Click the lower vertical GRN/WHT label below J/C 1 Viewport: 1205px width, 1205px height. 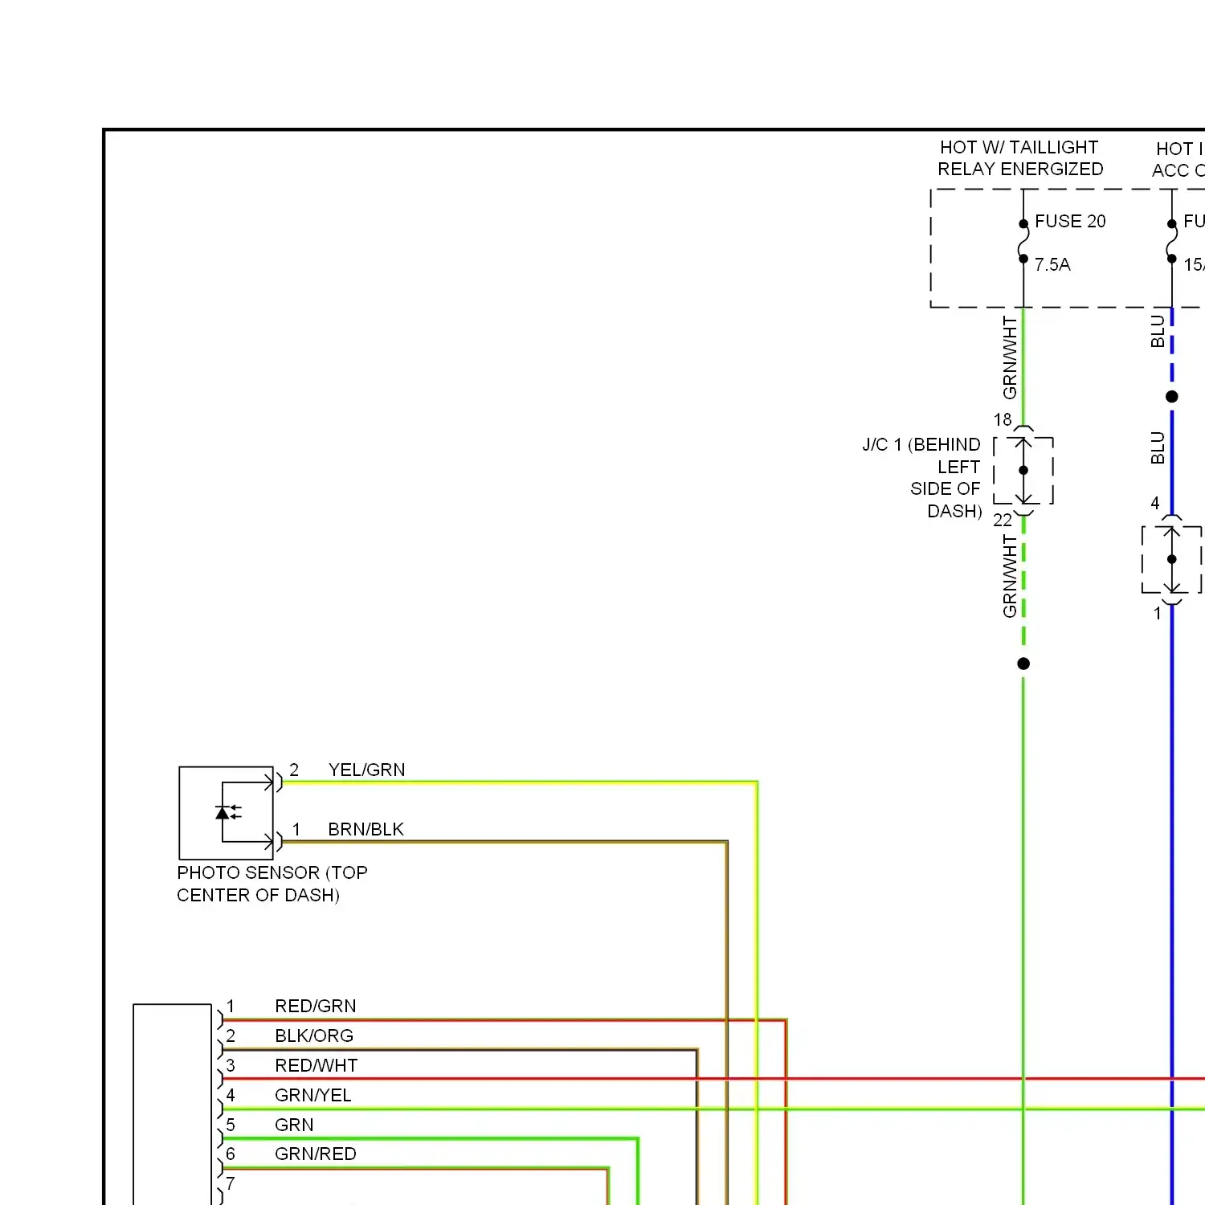(x=1010, y=577)
